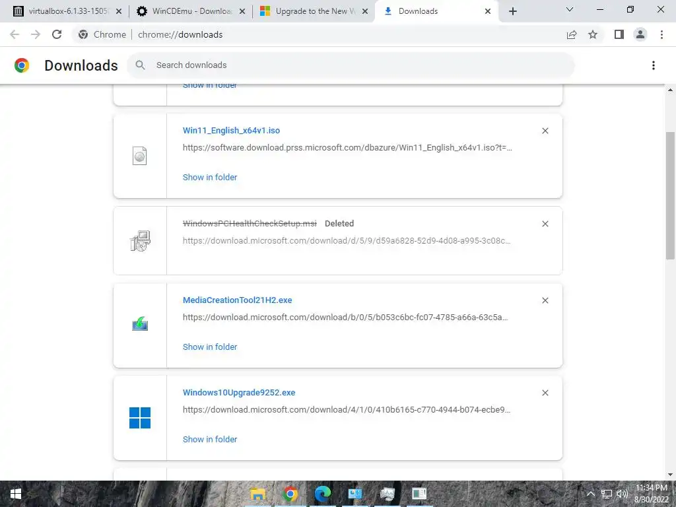Click the deleted WindowsPCHealthCheckSetup.msi name
Screen dimensions: 676x507
click(x=250, y=223)
